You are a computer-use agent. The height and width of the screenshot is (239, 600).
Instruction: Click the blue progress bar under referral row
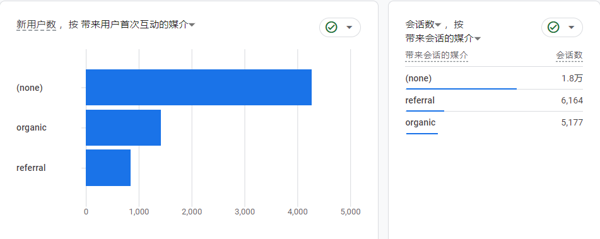coord(425,111)
